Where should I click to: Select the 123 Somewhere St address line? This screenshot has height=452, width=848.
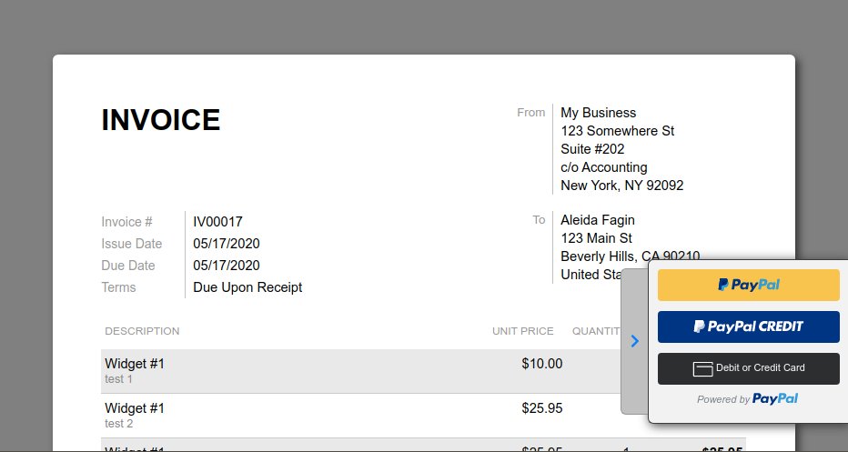pyautogui.click(x=617, y=131)
